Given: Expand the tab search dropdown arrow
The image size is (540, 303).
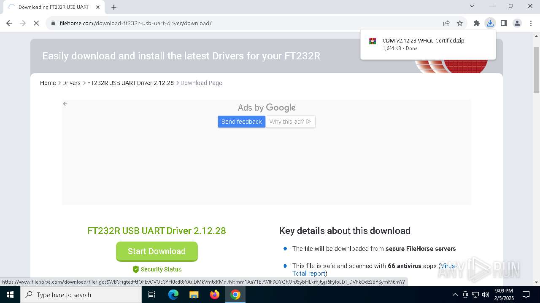Looking at the screenshot, I should point(472,6).
